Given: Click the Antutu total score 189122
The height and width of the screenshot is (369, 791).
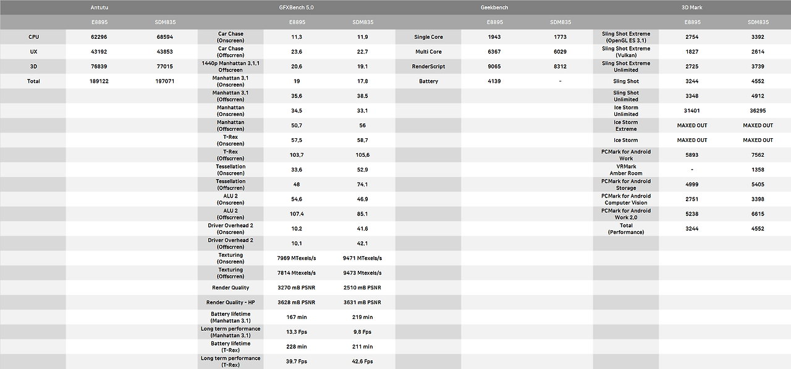Looking at the screenshot, I should (x=99, y=81).
